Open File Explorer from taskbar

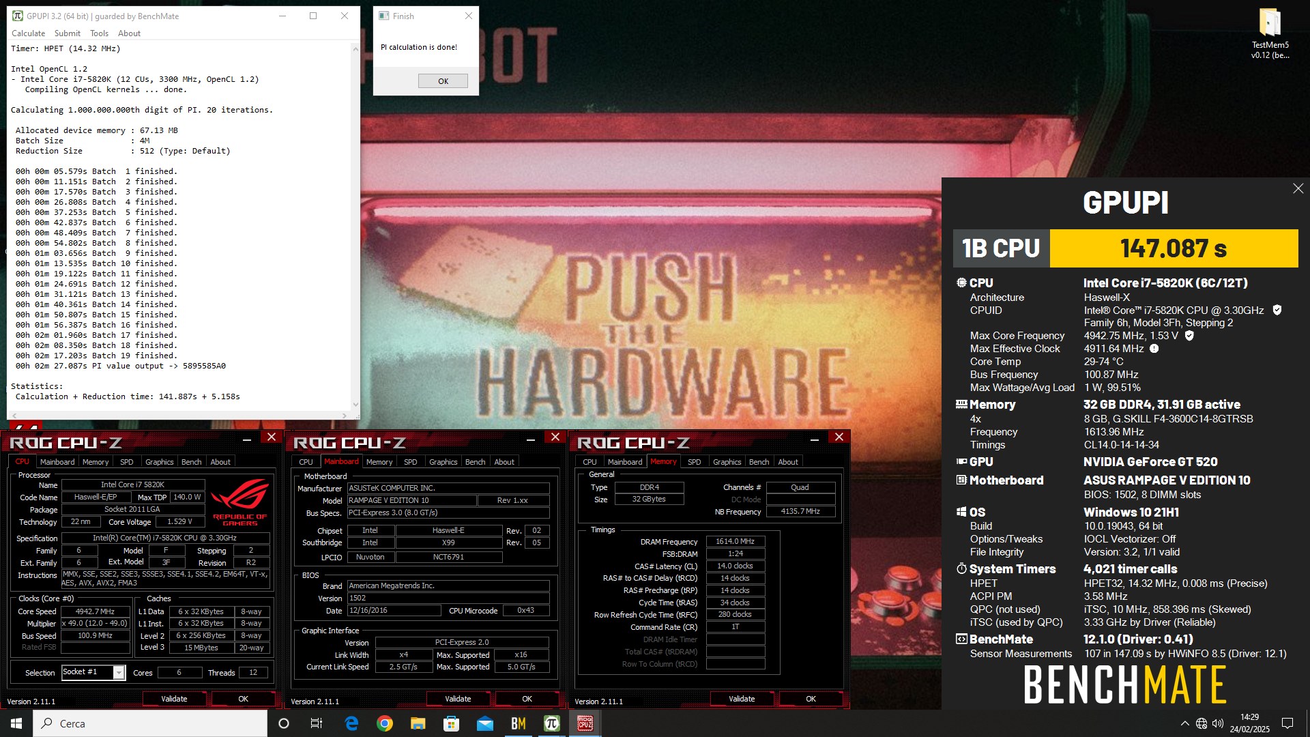click(418, 723)
